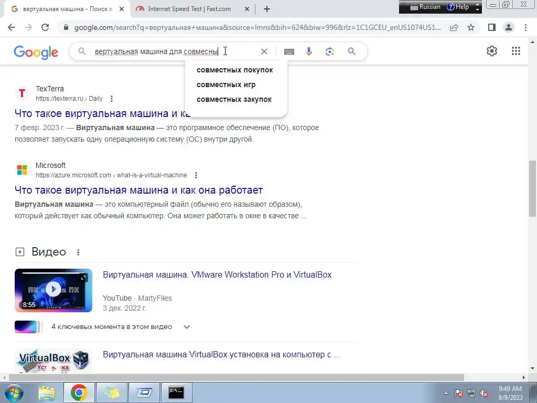
Task: Click the texterra.ru Daily URL breadcrumb
Action: (69, 99)
